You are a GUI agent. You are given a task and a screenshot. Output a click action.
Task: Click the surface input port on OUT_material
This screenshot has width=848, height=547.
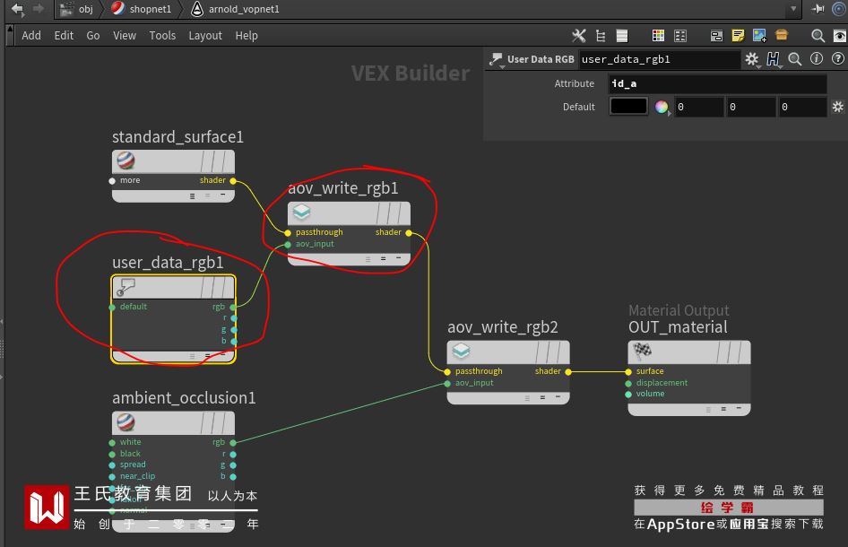point(628,372)
